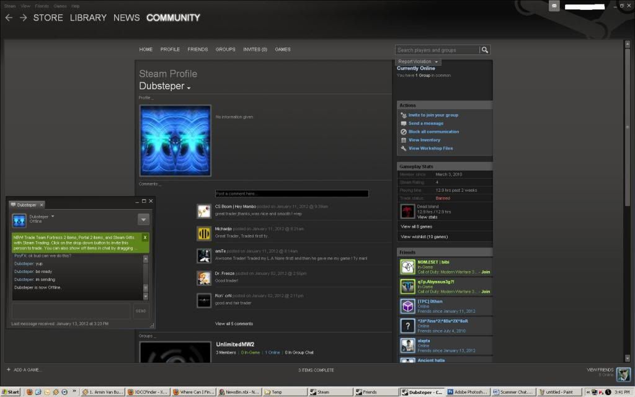The height and width of the screenshot is (397, 635).
Task: Click the chat history scrollbar
Action: tap(146, 278)
